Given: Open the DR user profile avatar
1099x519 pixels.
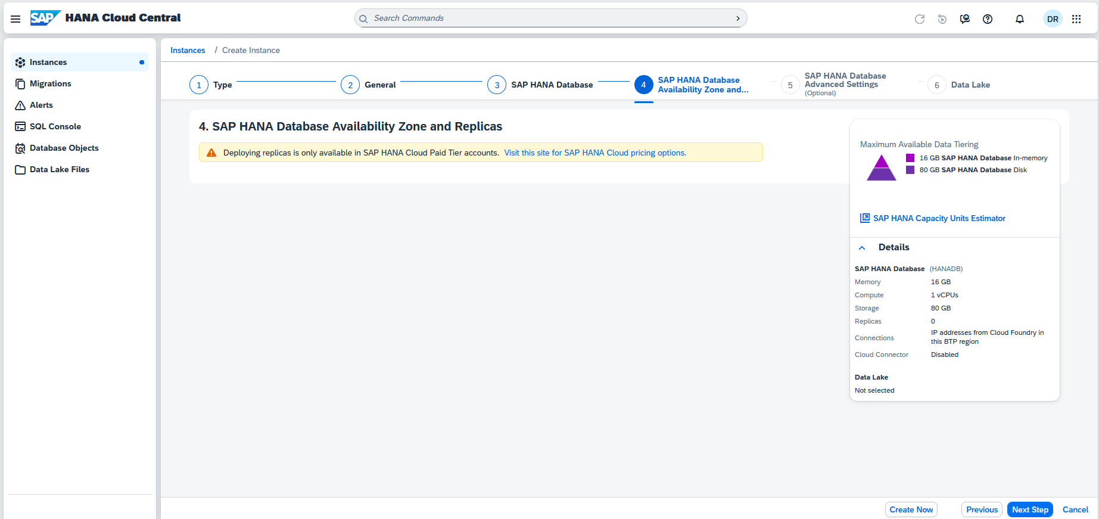Looking at the screenshot, I should coord(1053,19).
